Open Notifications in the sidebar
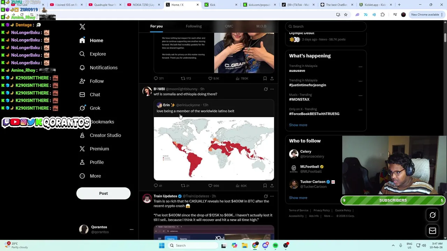447x251 pixels. 98,68
